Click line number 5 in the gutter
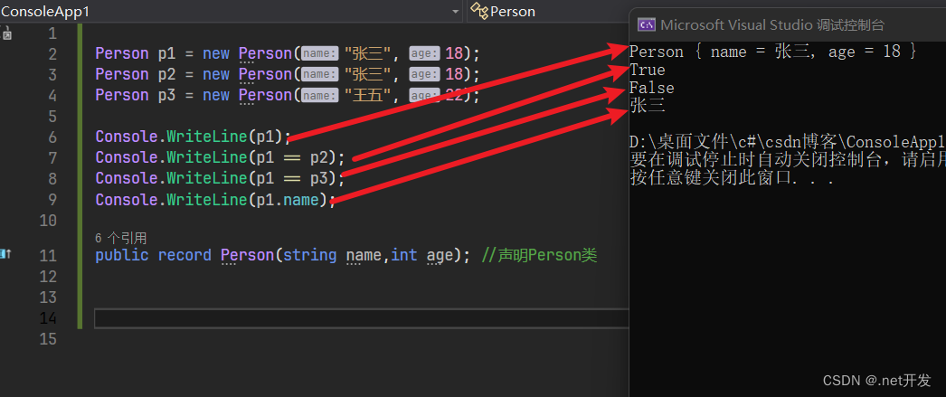Screen dimensions: 946x397 [52, 116]
